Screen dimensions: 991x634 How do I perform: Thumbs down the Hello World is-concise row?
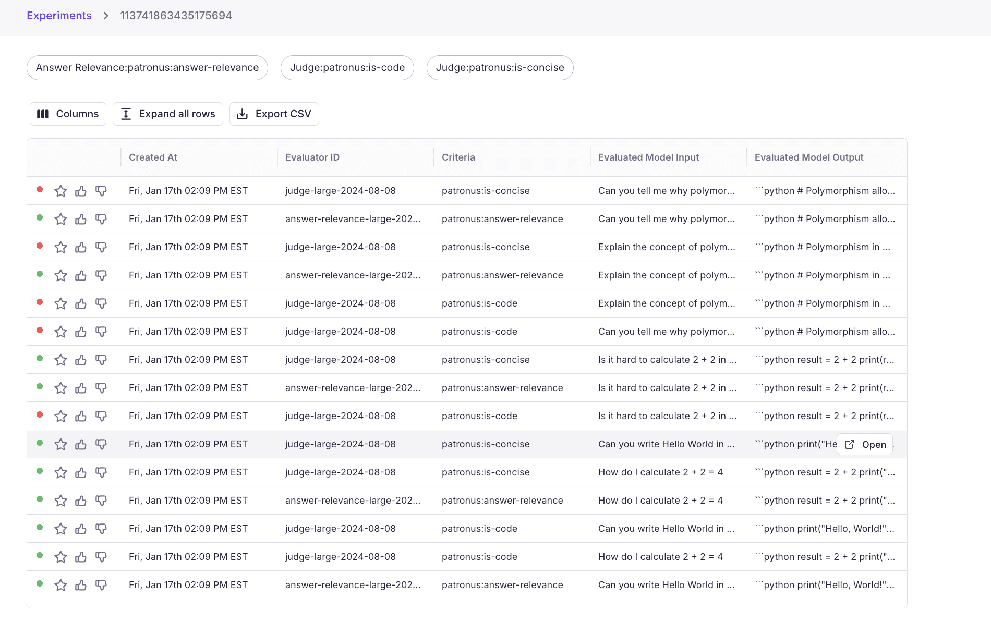click(101, 444)
